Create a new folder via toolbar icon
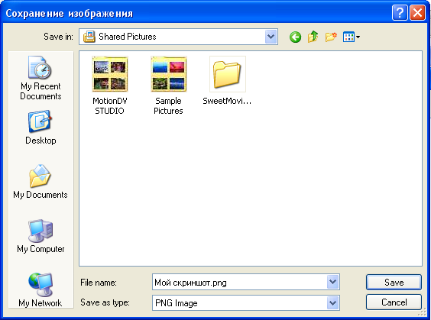 (331, 37)
